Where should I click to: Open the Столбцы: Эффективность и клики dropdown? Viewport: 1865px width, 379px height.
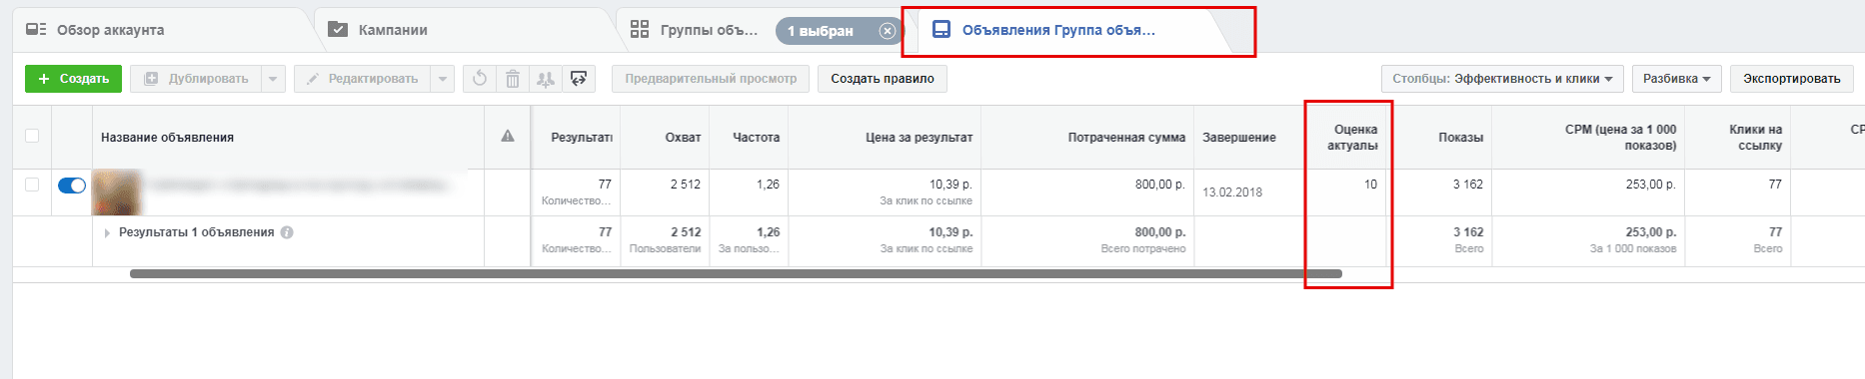pos(1502,79)
